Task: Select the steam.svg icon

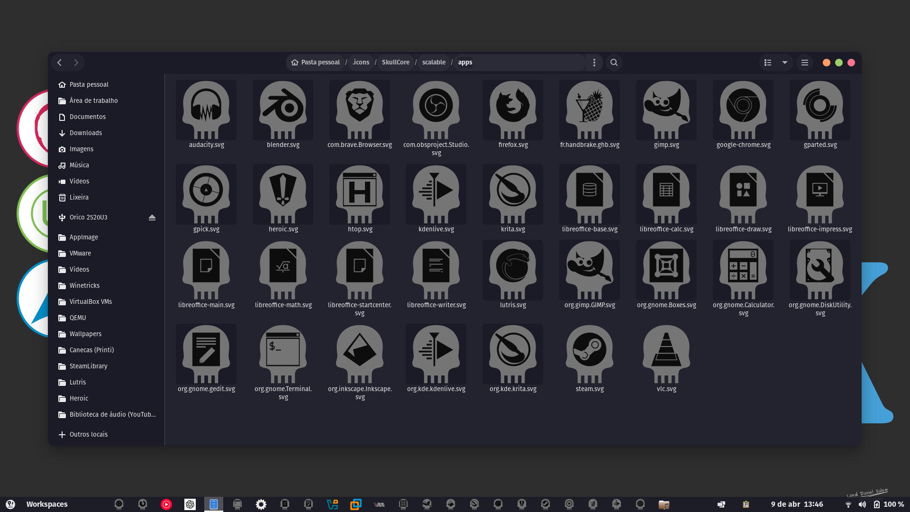Action: coord(590,354)
